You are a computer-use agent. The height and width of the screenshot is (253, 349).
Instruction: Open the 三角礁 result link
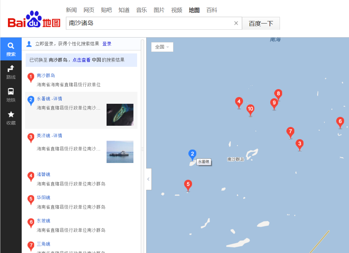coord(44,244)
